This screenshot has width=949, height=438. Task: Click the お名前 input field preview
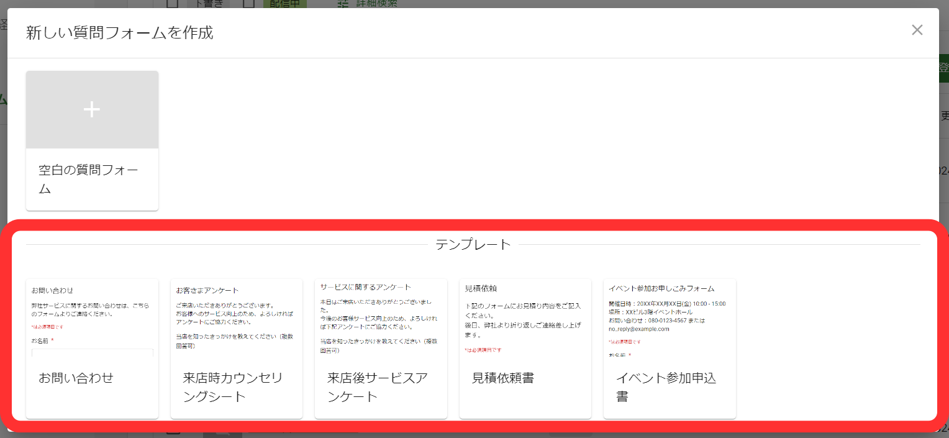pyautogui.click(x=92, y=352)
